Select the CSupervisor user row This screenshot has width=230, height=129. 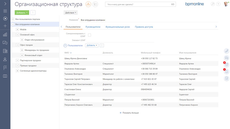[x=141, y=95]
